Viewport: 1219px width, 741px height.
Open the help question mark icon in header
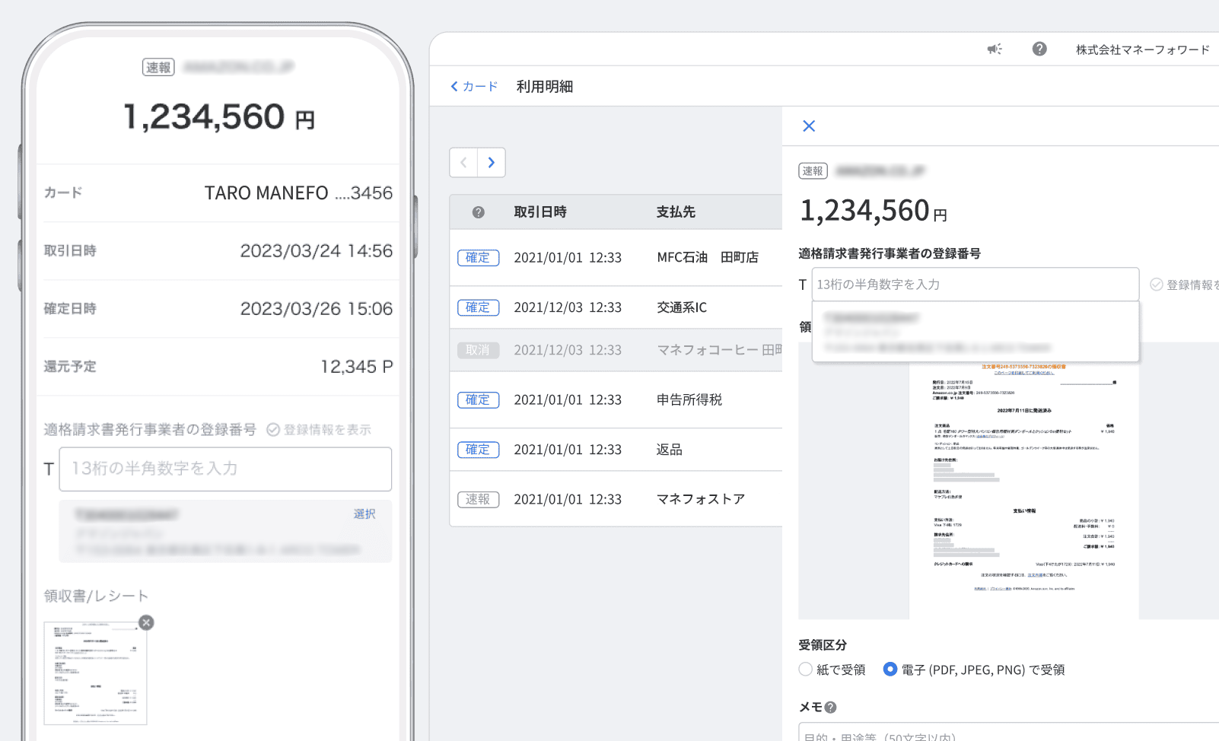1039,49
